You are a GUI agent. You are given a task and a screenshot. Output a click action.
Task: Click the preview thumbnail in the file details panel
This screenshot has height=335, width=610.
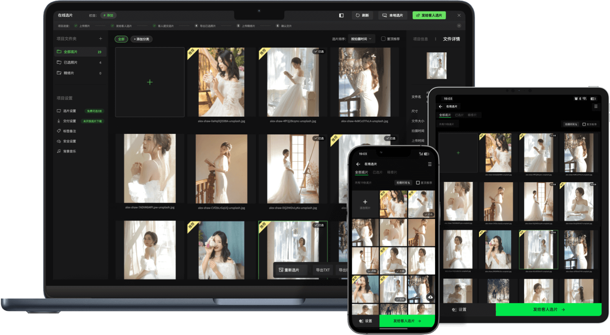(436, 66)
